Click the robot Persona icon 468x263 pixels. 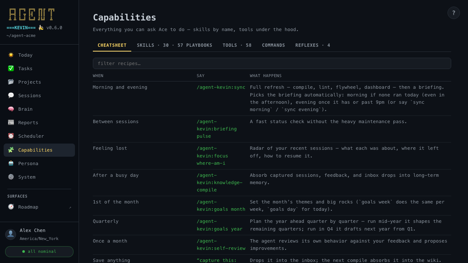pos(11,163)
